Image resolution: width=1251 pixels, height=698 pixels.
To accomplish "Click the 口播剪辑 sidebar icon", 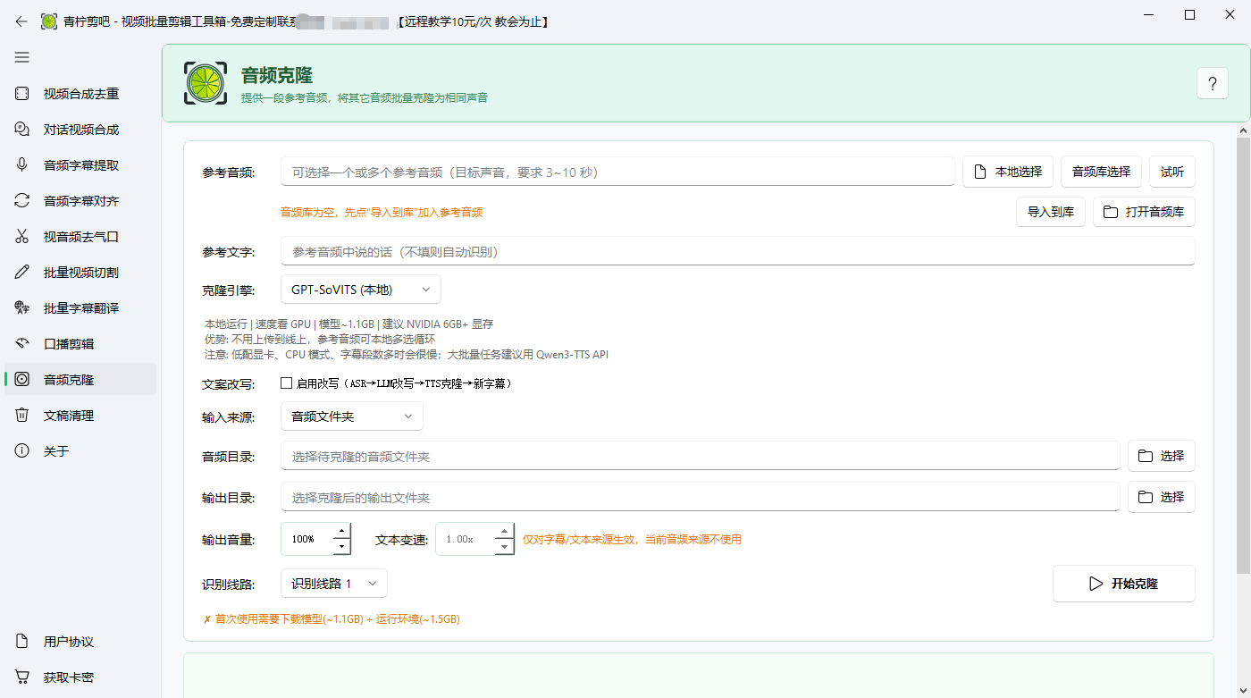I will pyautogui.click(x=22, y=344).
